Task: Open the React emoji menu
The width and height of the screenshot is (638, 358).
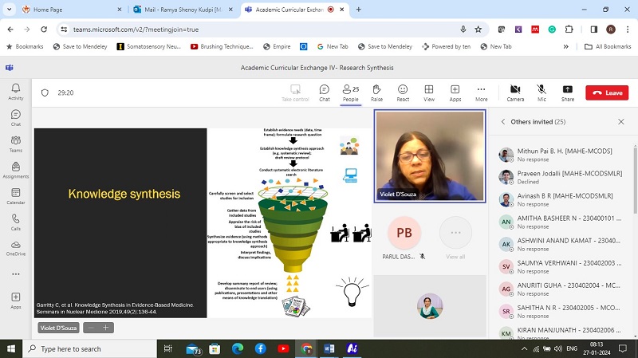Action: pos(403,92)
